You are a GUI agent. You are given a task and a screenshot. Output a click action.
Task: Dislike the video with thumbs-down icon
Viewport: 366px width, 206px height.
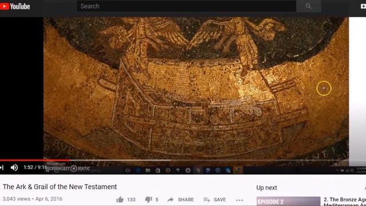148,200
